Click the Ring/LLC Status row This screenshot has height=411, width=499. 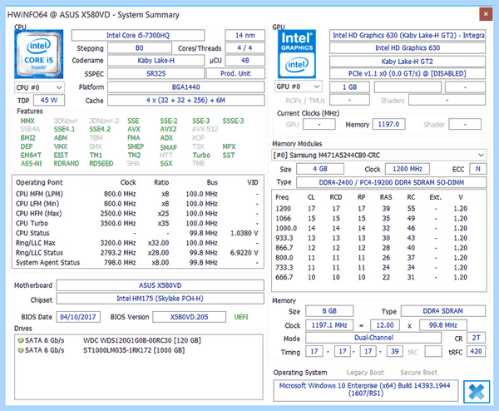137,253
